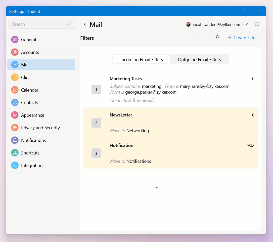Screen dimensions: 273x242
Task: Click the settings Search field
Action: coord(38,24)
